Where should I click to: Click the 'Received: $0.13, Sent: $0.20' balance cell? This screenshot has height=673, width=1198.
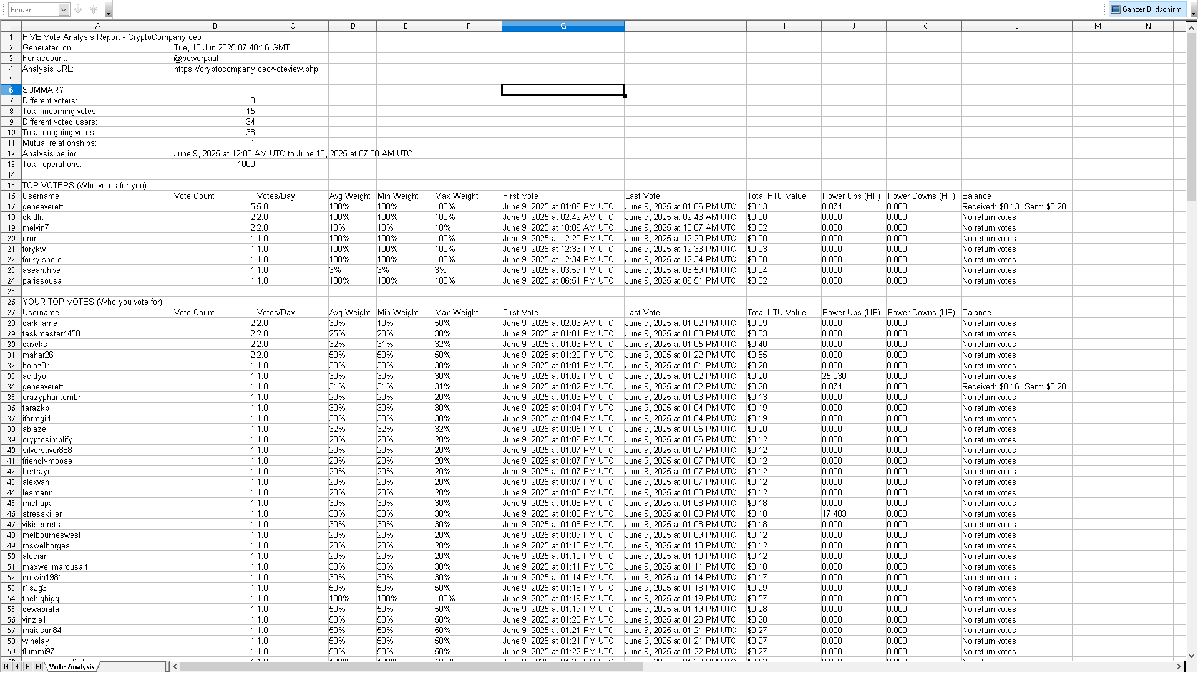click(x=1016, y=207)
